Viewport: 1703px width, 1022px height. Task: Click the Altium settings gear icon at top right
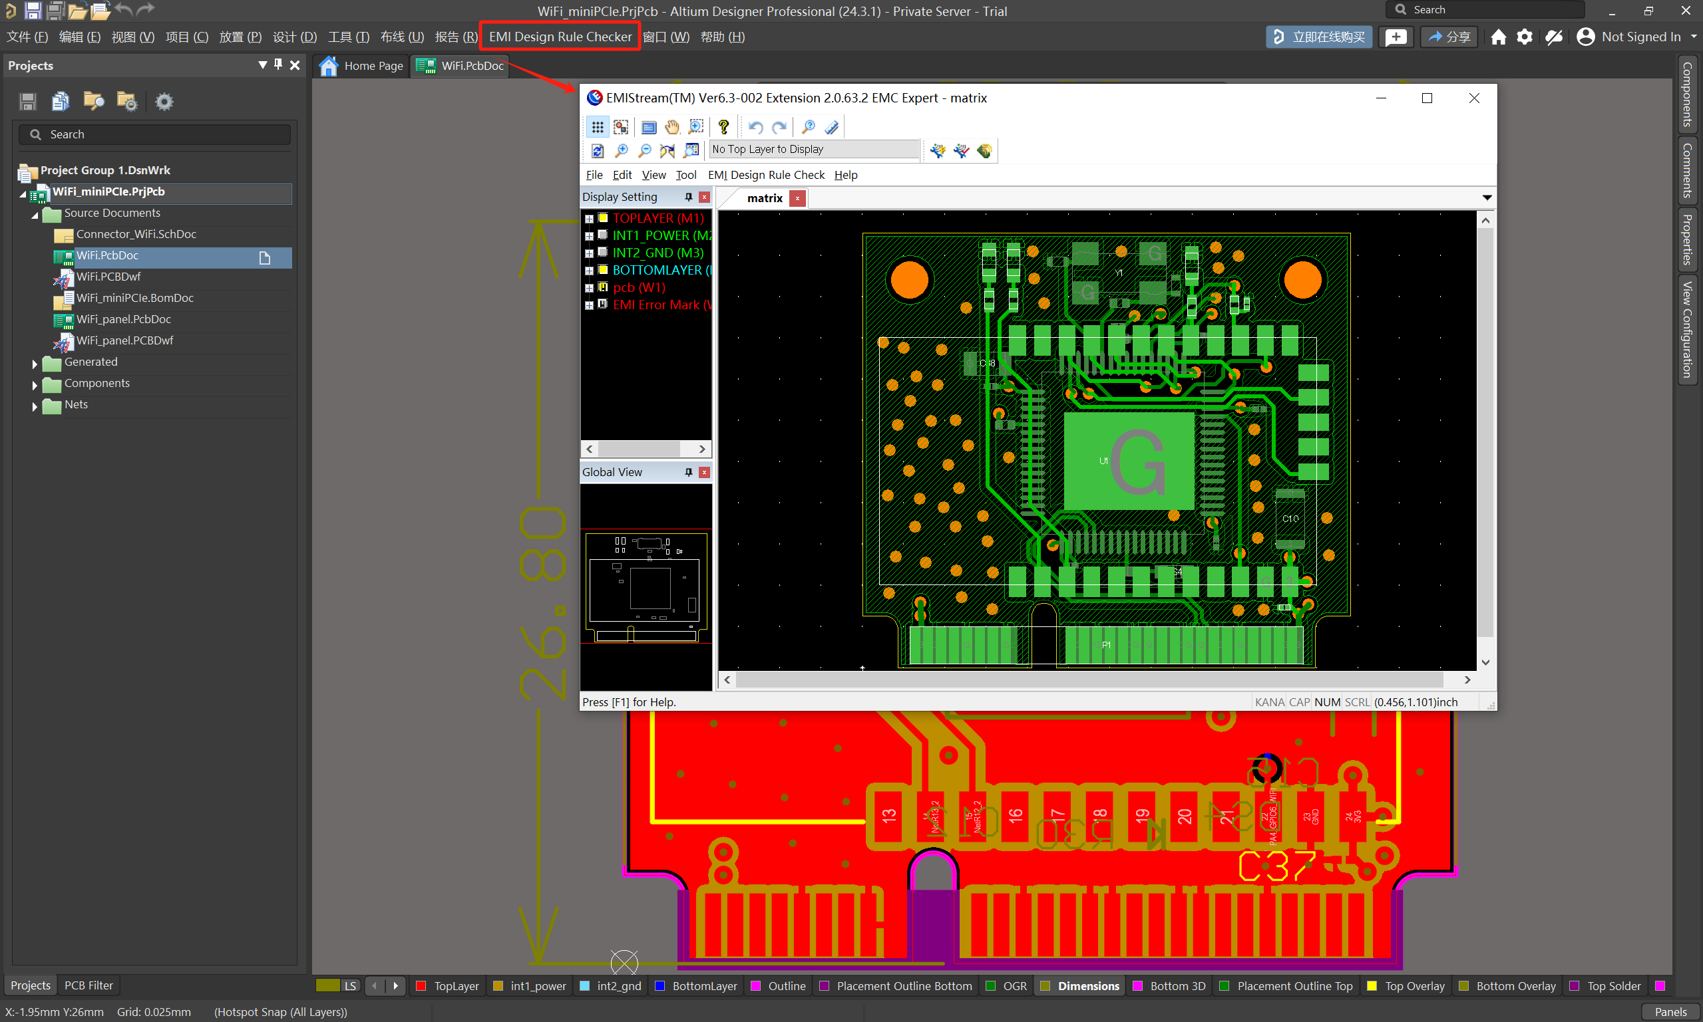(x=1525, y=37)
